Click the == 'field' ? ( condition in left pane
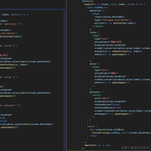This screenshot has height=151, width=151. click(x=9, y=46)
